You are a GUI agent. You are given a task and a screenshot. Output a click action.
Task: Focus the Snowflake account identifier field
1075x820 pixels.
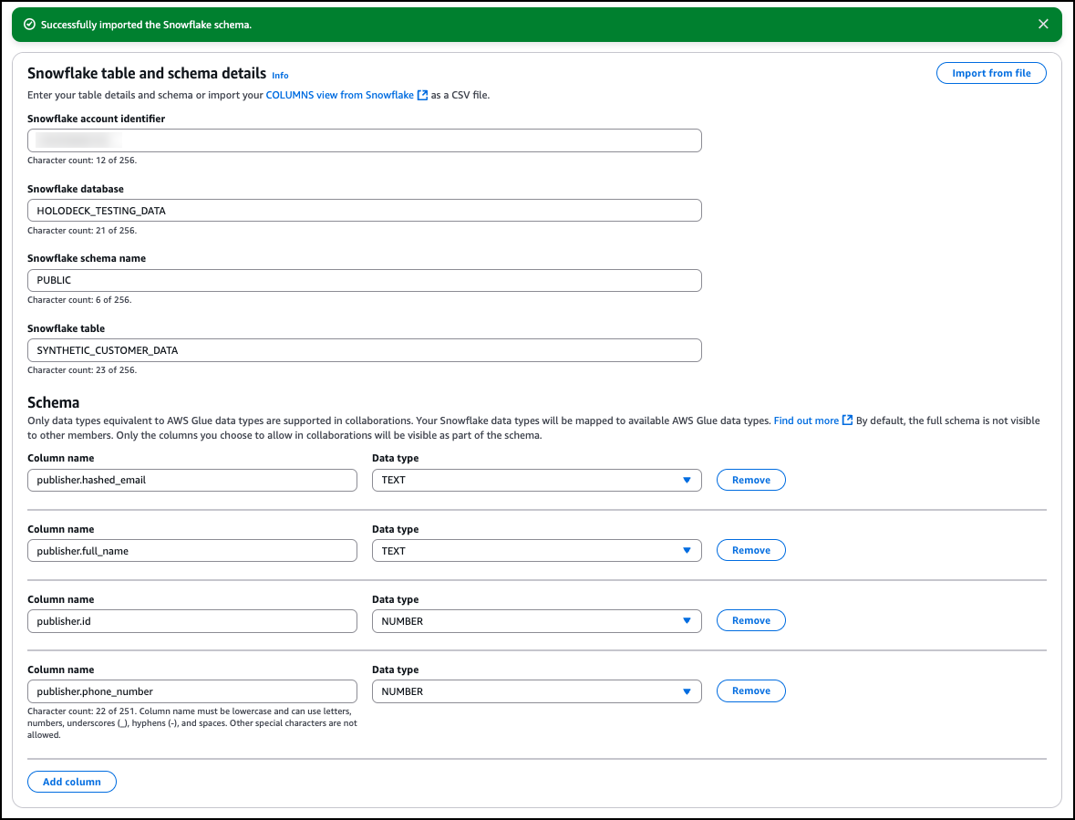pyautogui.click(x=364, y=140)
